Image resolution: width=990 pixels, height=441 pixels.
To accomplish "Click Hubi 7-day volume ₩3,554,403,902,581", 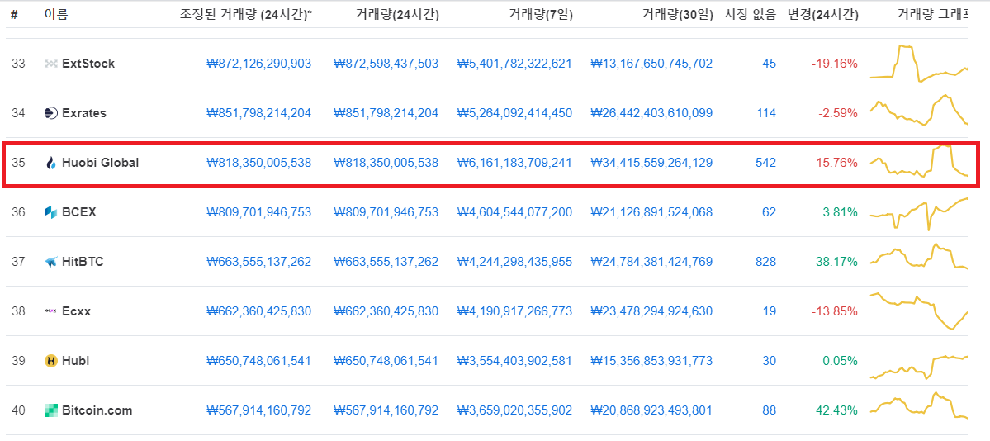I will point(514,361).
